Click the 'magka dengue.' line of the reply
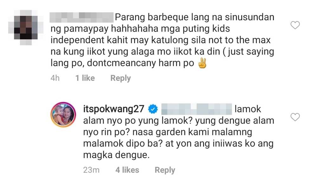Screen dimensions: 317x193 click(116, 155)
